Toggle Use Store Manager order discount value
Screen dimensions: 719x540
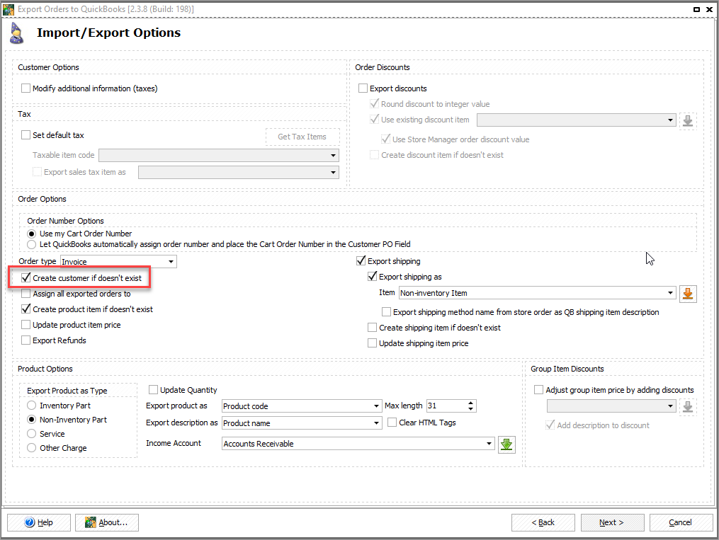click(x=385, y=139)
